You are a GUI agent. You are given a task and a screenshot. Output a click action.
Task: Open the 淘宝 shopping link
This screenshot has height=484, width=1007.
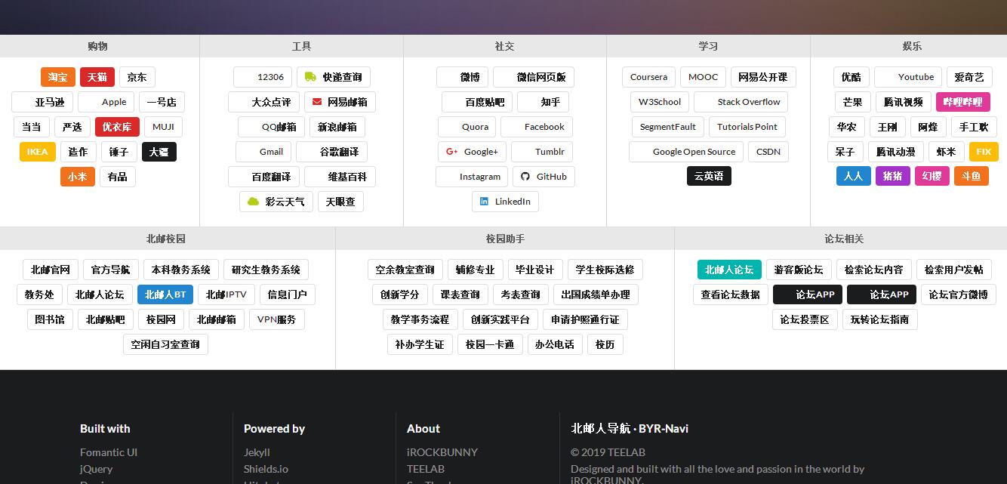(x=58, y=77)
